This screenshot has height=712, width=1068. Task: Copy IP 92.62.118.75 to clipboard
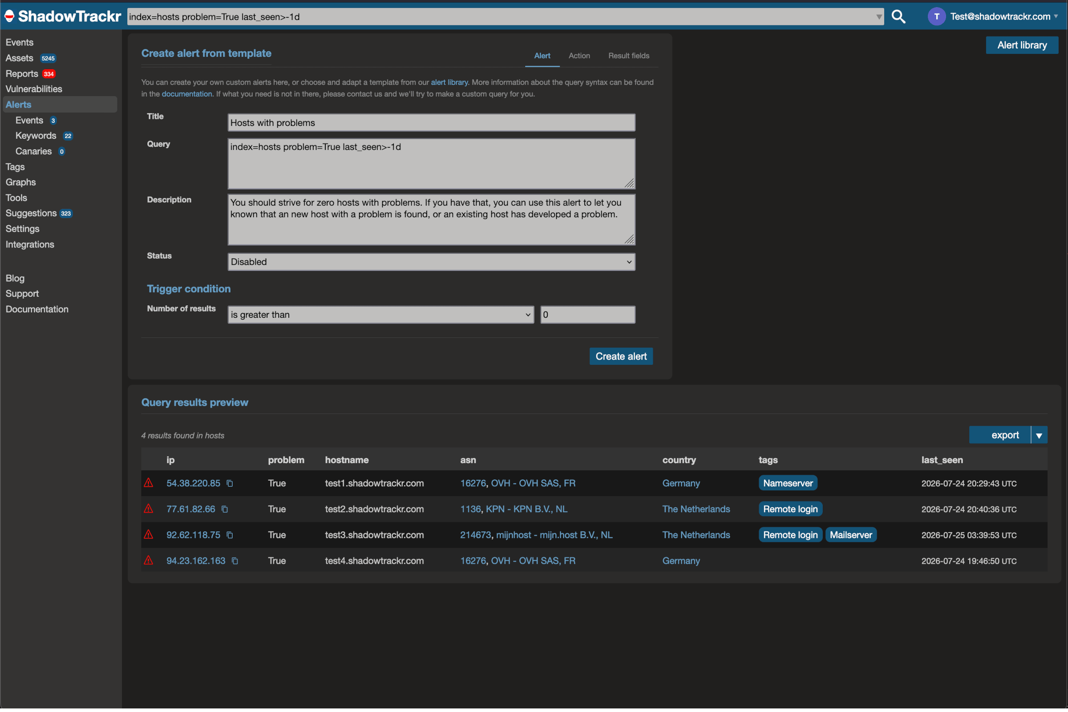230,535
